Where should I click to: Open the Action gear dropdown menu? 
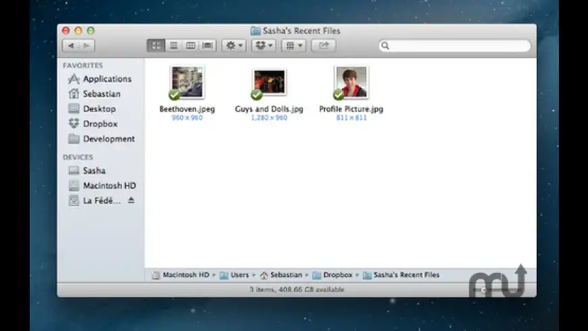coord(233,45)
